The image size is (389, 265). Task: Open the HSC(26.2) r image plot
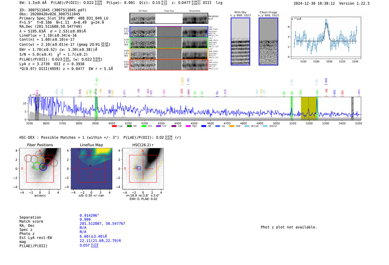pyautogui.click(x=143, y=169)
